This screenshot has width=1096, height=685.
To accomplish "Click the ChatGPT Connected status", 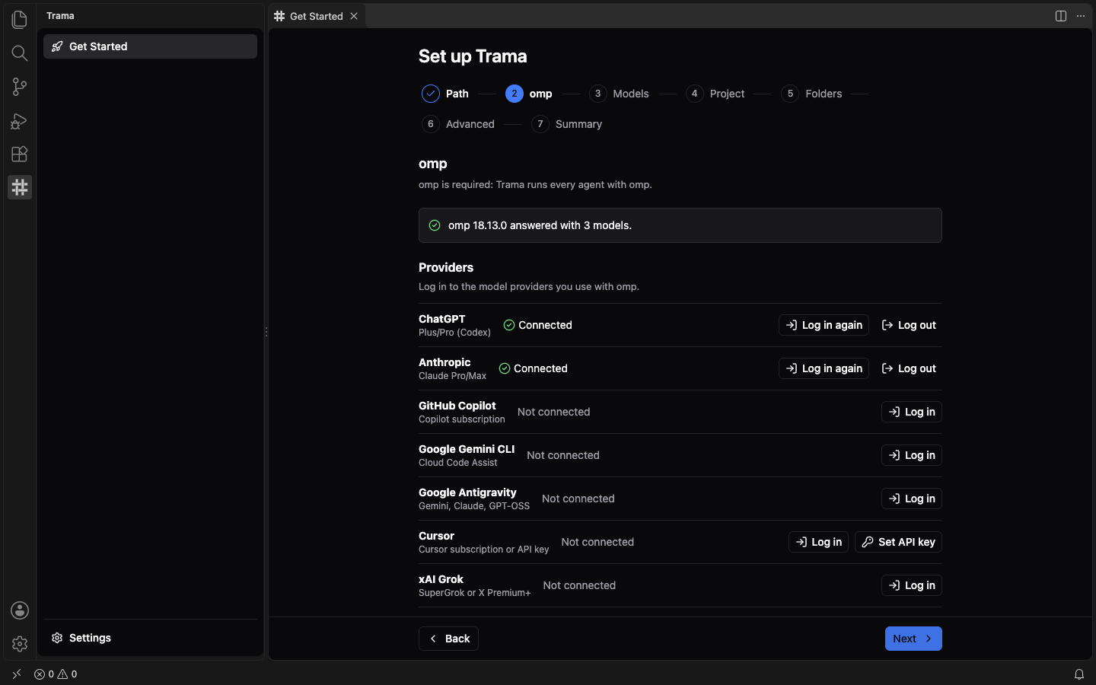I will click(x=537, y=325).
